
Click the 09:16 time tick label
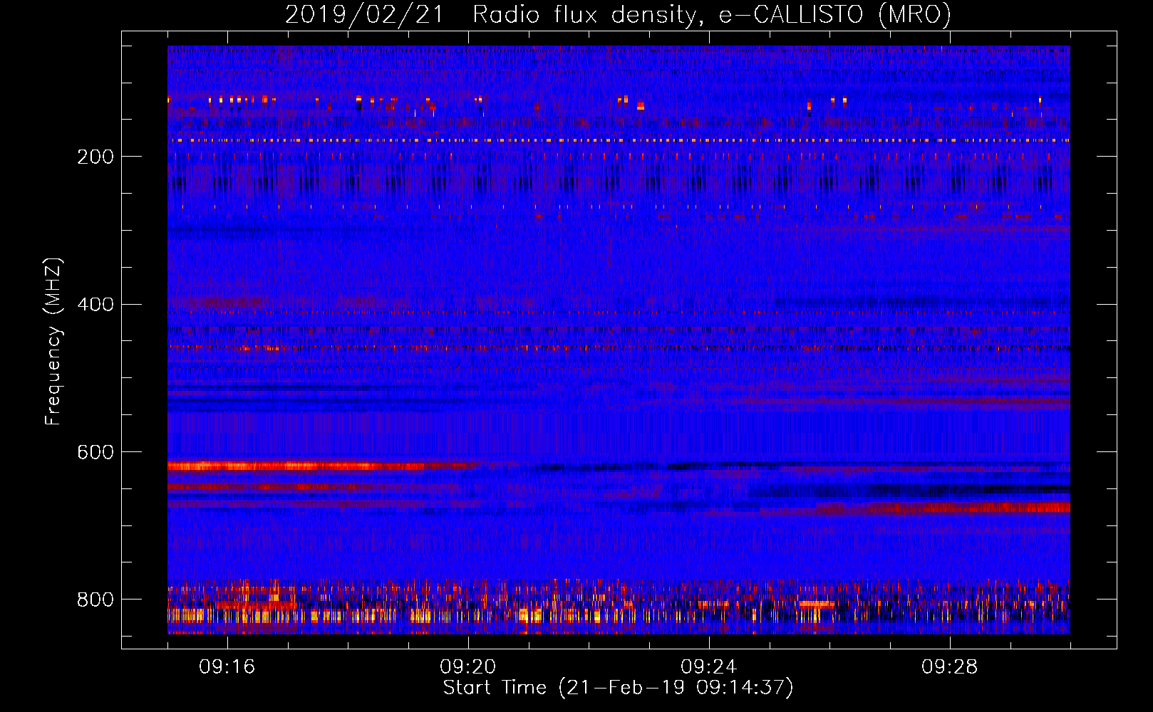[227, 667]
